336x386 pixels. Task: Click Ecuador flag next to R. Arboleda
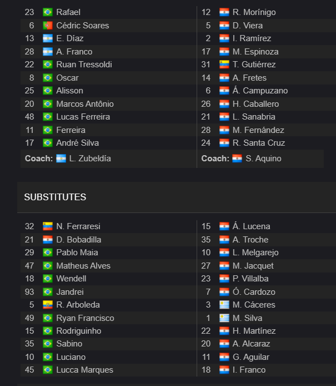point(47,305)
